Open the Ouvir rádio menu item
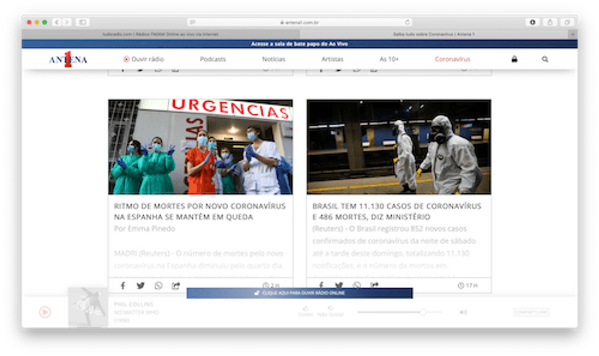The height and width of the screenshot is (356, 599). coord(144,59)
